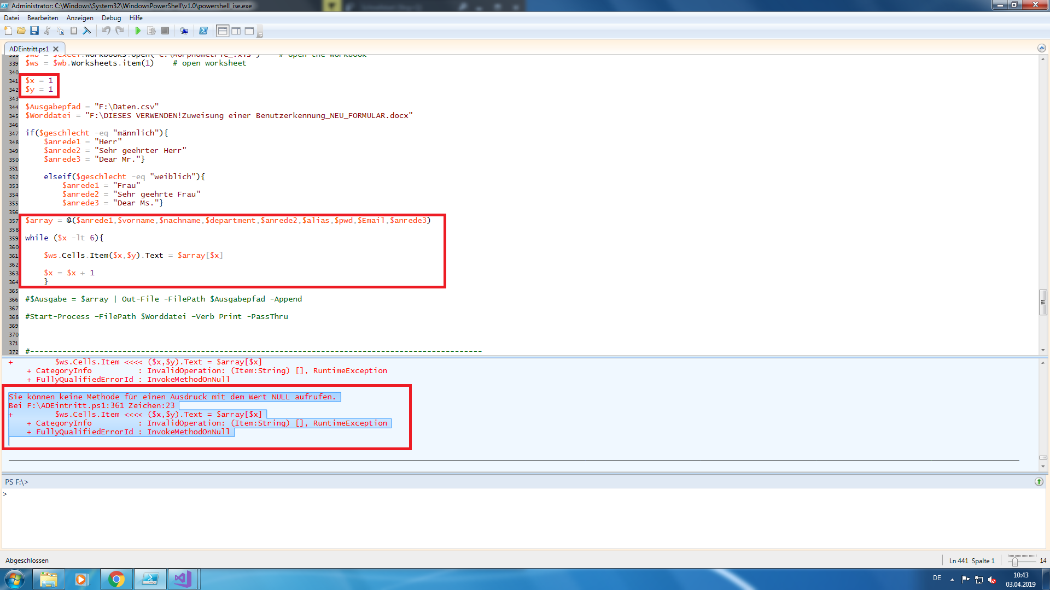This screenshot has width=1050, height=590.
Task: Open the Debug menu
Action: 111,18
